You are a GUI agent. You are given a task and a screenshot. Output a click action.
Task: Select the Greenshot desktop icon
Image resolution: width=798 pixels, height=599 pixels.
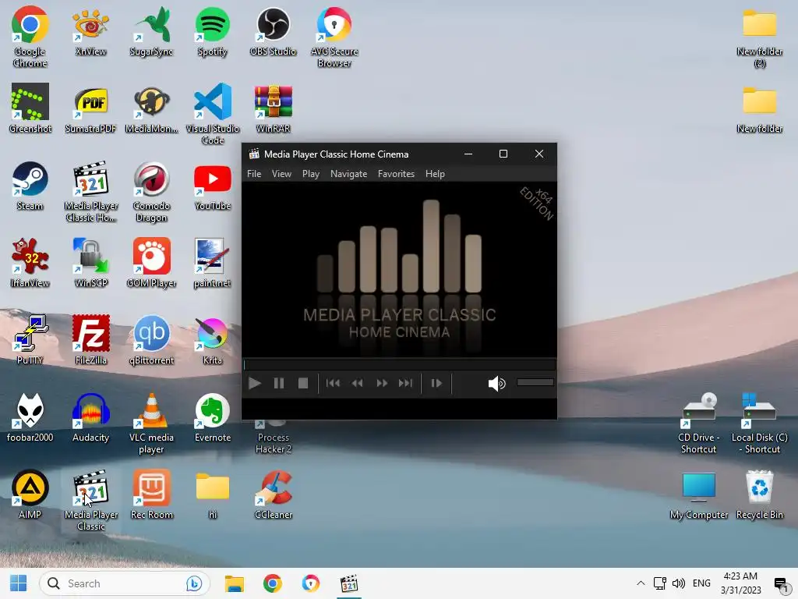[x=30, y=108]
